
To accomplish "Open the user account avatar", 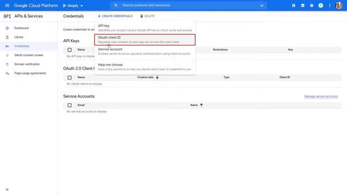I will [339, 5].
